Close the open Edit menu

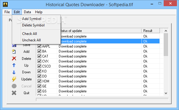point(17,12)
